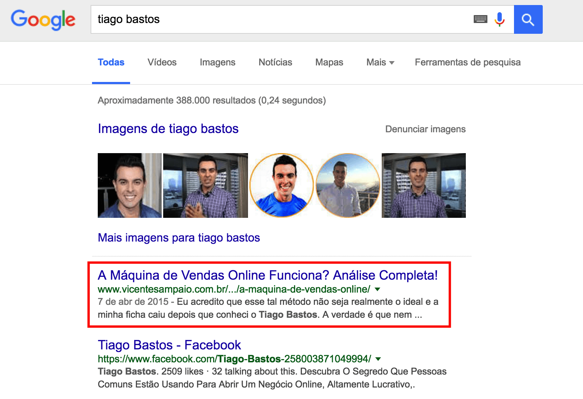Screen dimensions: 583x399
Task: Open 'Tiago Bastos - Facebook' result
Action: pyautogui.click(x=169, y=345)
